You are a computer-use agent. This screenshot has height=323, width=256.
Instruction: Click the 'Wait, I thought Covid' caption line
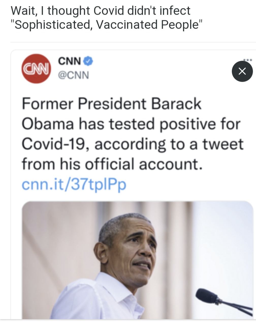tap(101, 11)
